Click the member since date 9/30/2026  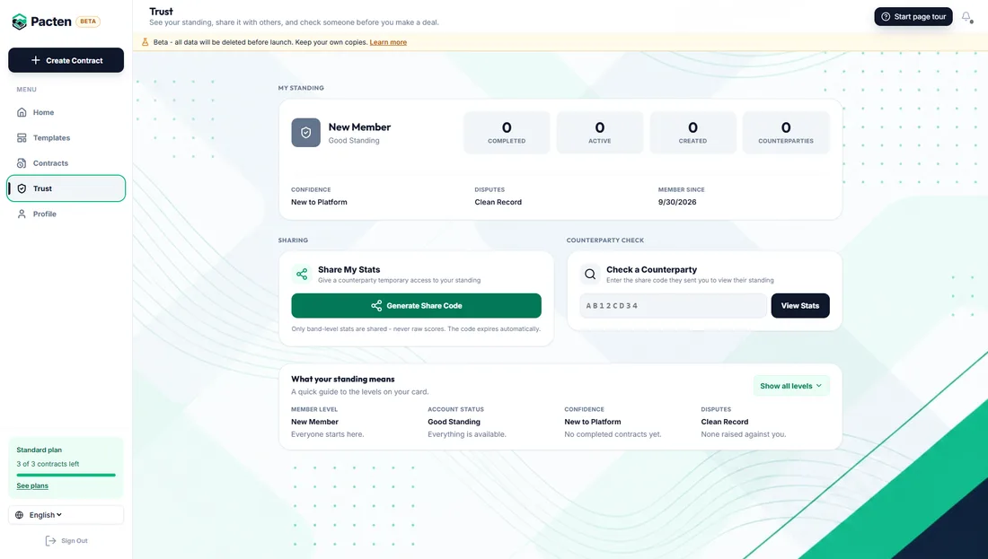[677, 202]
